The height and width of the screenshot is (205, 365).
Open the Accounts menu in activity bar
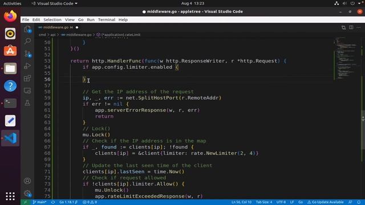click(27, 181)
